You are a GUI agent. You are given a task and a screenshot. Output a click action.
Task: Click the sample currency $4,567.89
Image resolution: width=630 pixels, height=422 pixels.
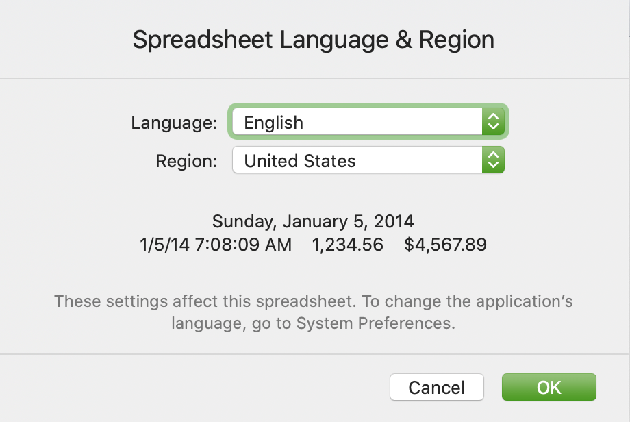click(x=445, y=245)
